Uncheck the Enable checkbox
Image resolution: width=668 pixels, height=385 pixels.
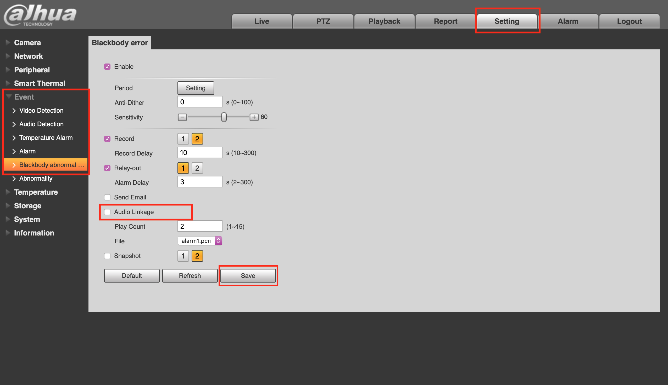pos(107,67)
